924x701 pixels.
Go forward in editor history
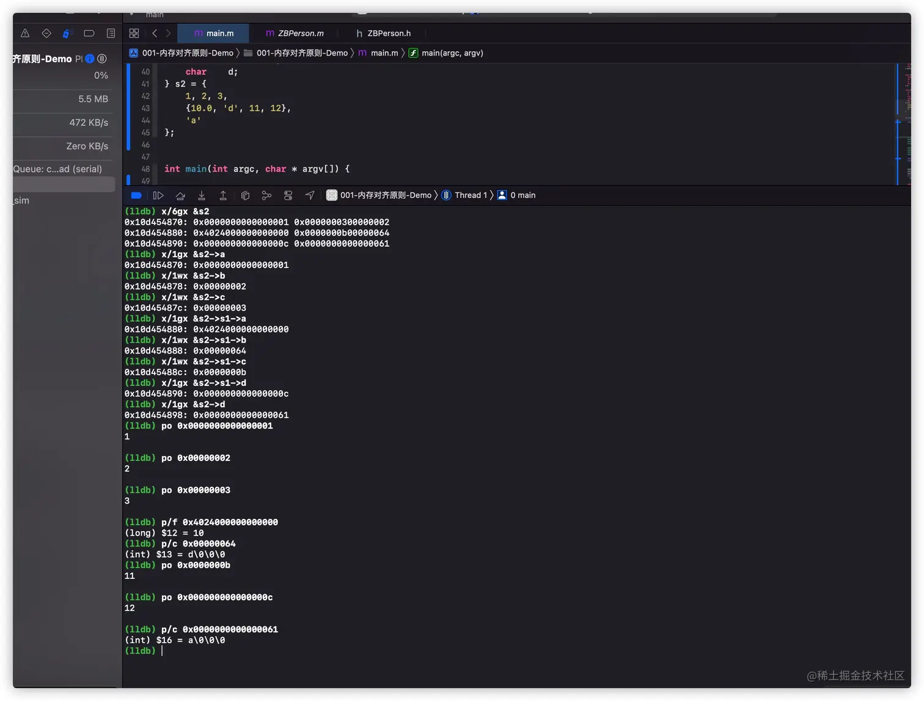click(x=169, y=34)
